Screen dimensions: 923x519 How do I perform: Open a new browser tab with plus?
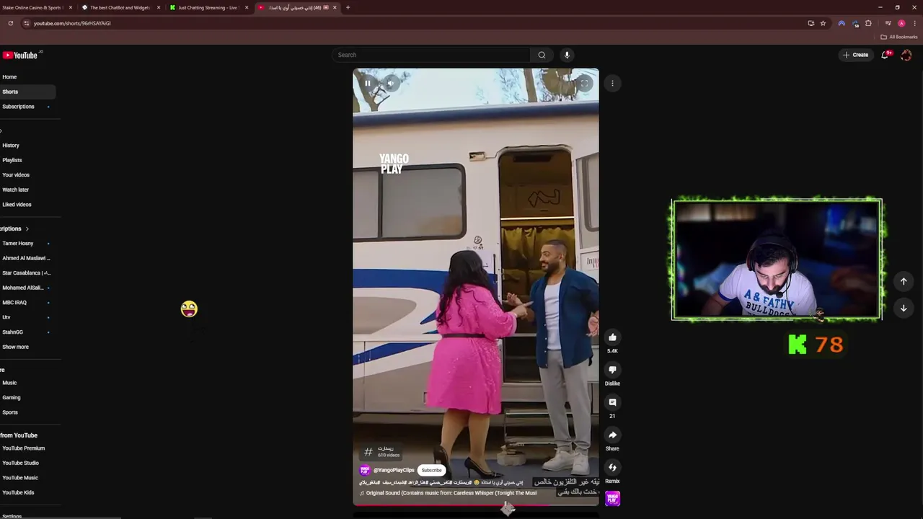click(x=348, y=7)
